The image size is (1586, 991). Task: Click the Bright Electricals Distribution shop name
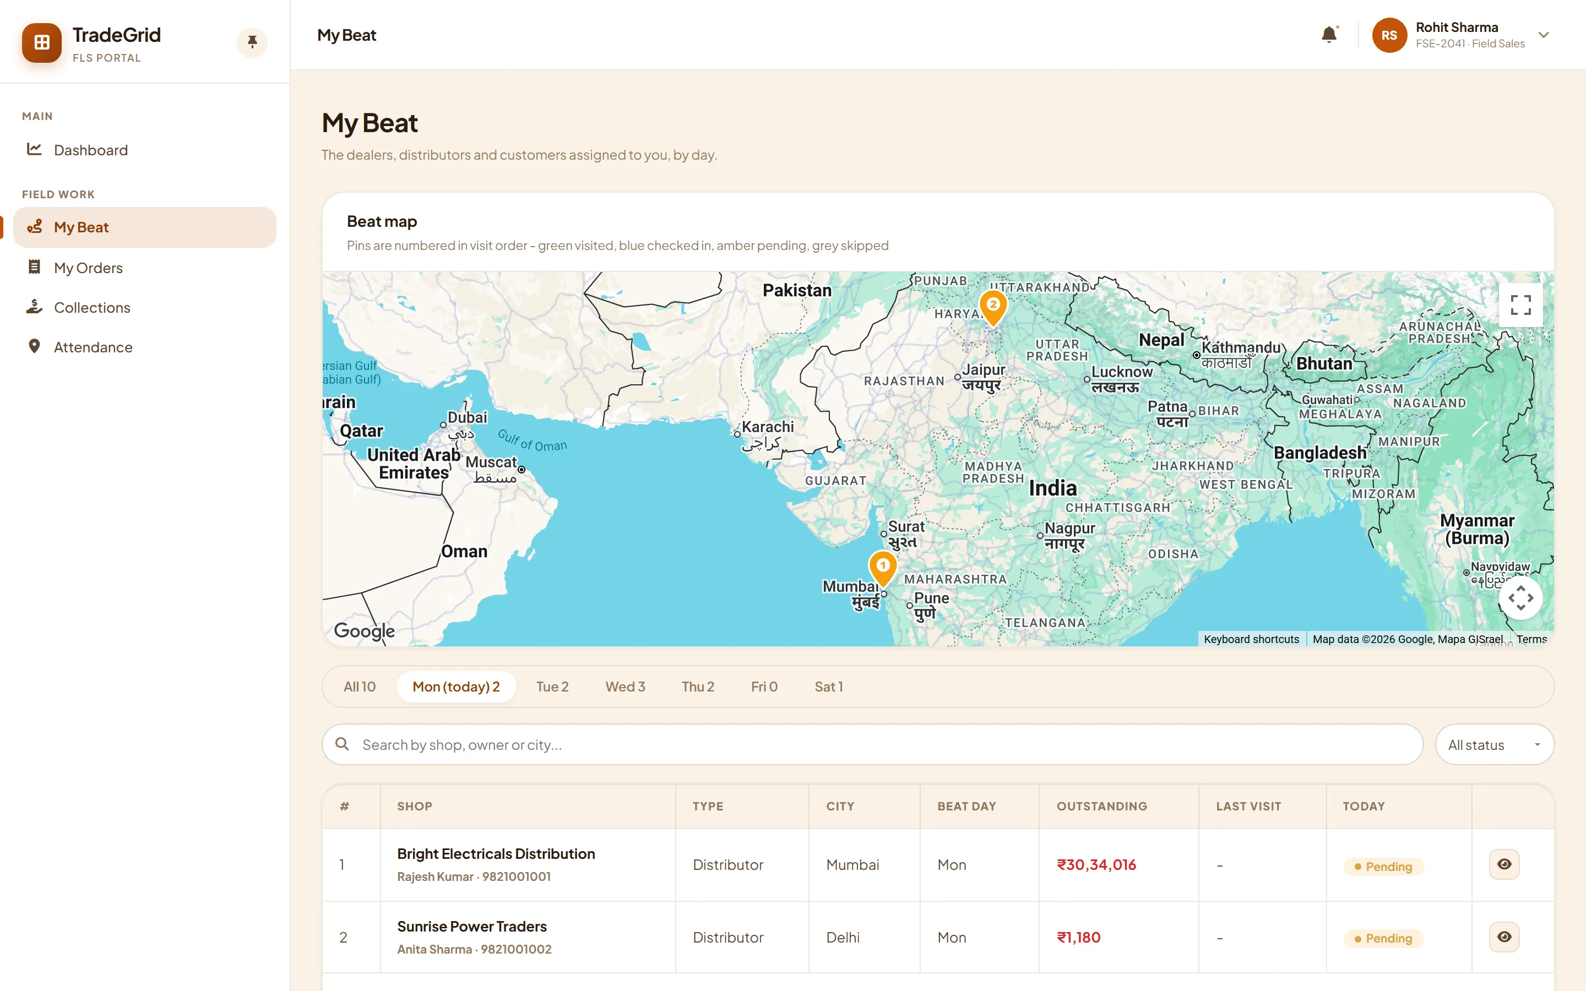(496, 854)
